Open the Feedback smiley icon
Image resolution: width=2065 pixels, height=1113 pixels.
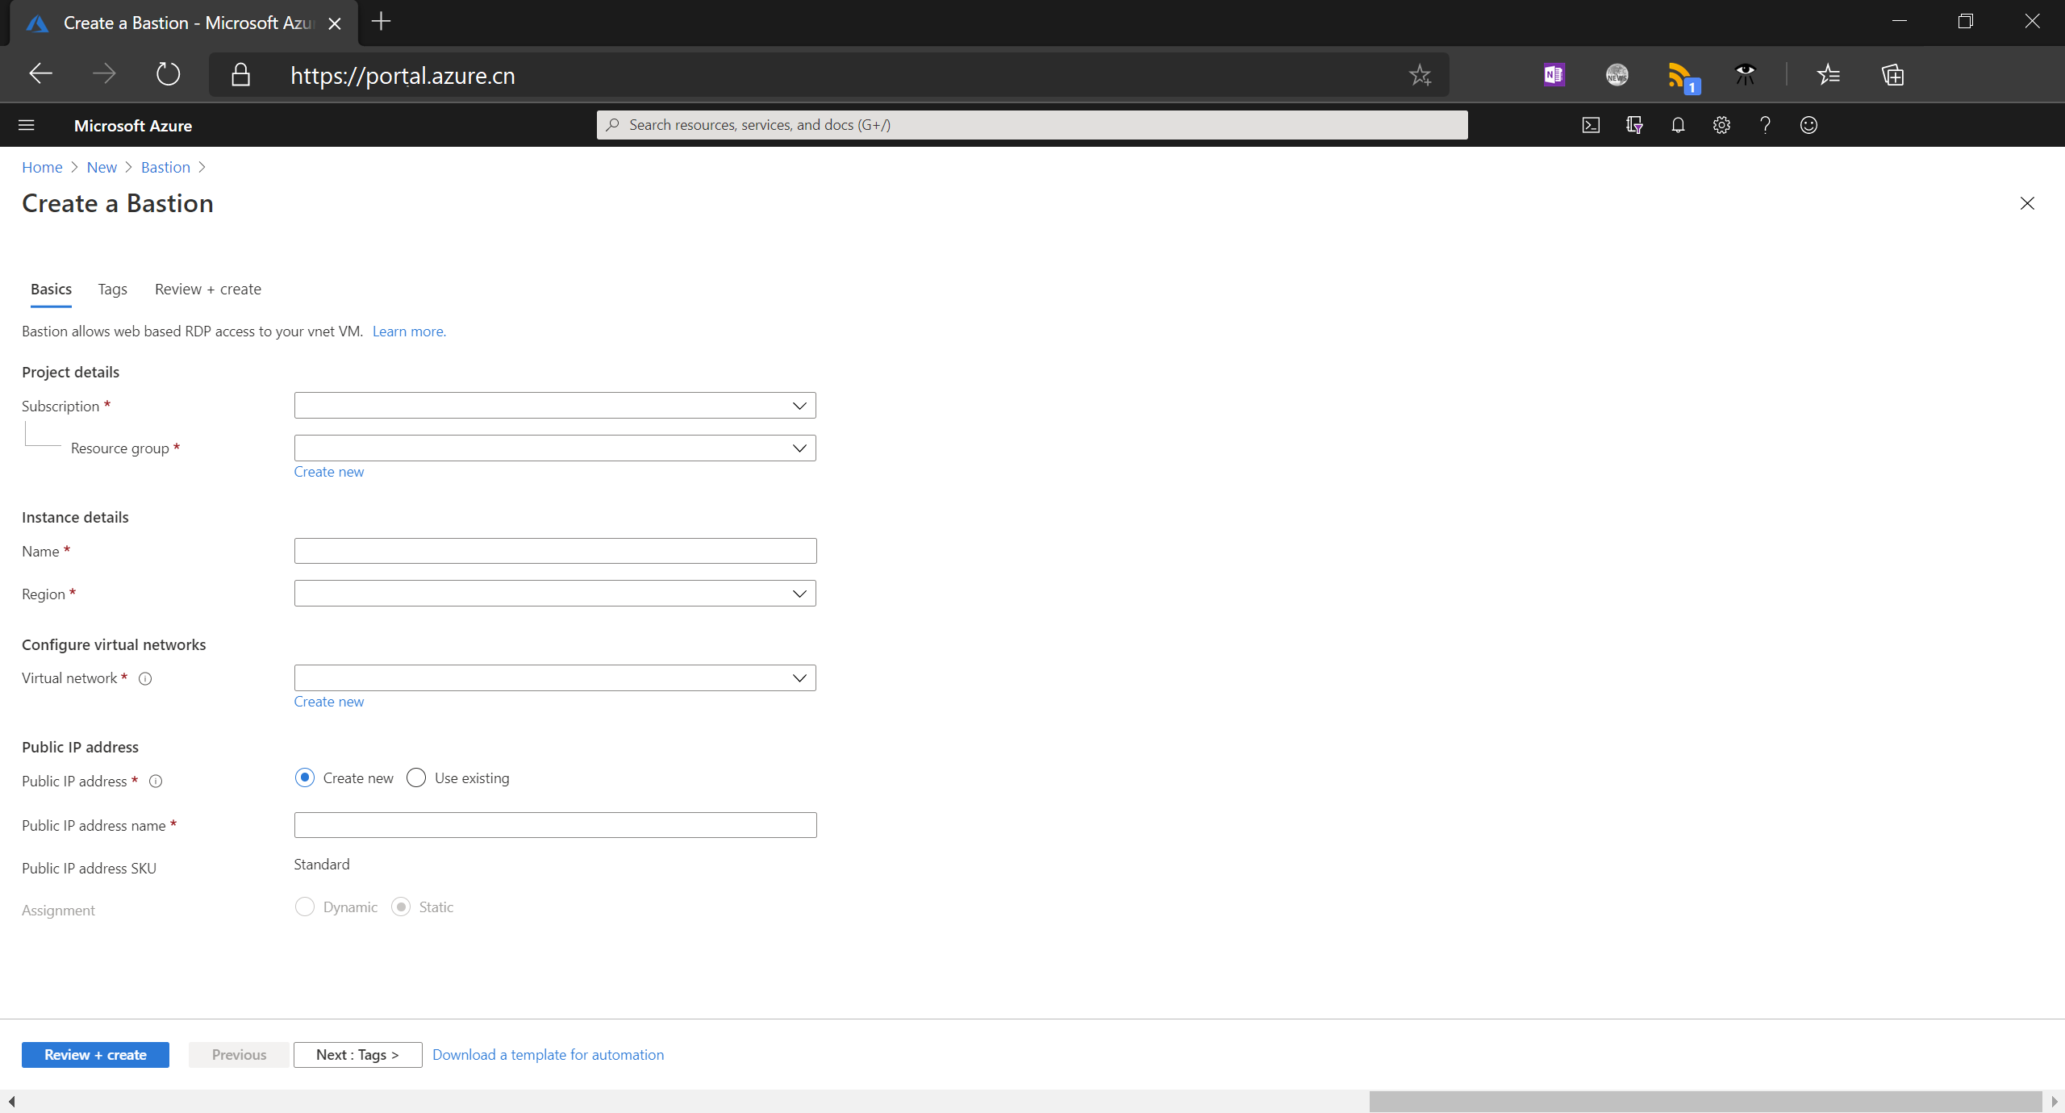pos(1808,125)
